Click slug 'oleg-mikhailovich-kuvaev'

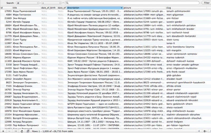(x=181, y=111)
